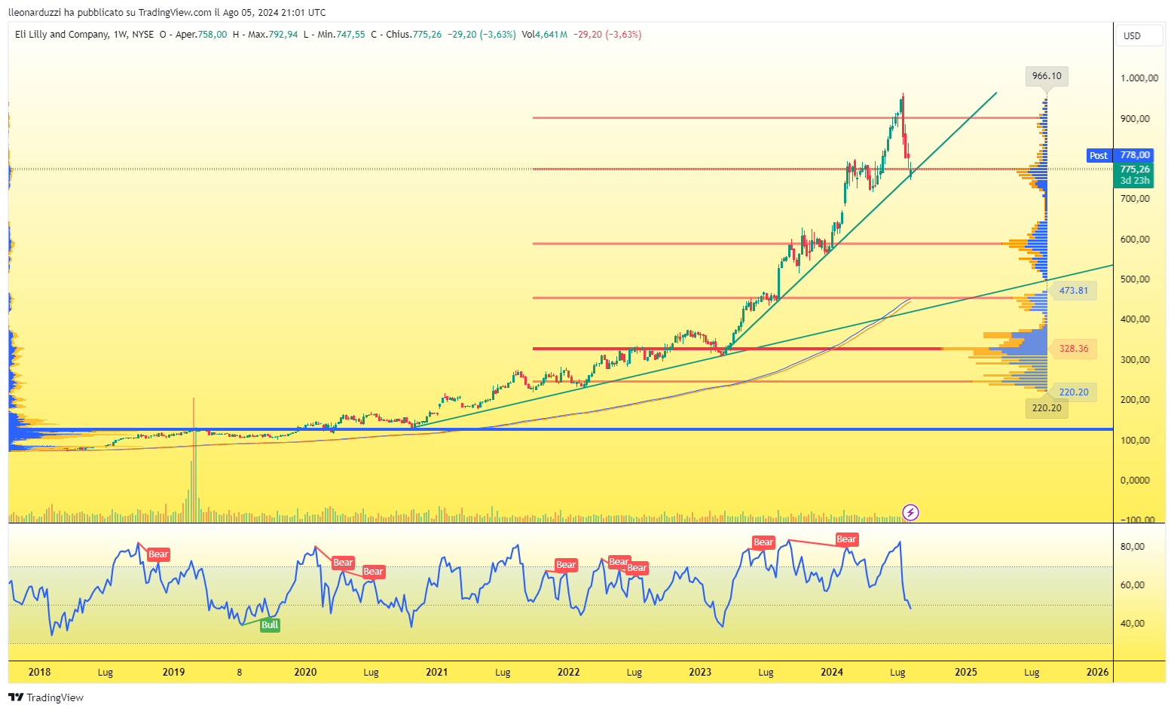Open the USD currency selector
Image resolution: width=1174 pixels, height=711 pixels.
1139,35
